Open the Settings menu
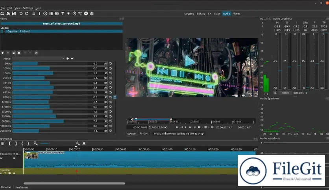The width and height of the screenshot is (329, 190). 28,8
